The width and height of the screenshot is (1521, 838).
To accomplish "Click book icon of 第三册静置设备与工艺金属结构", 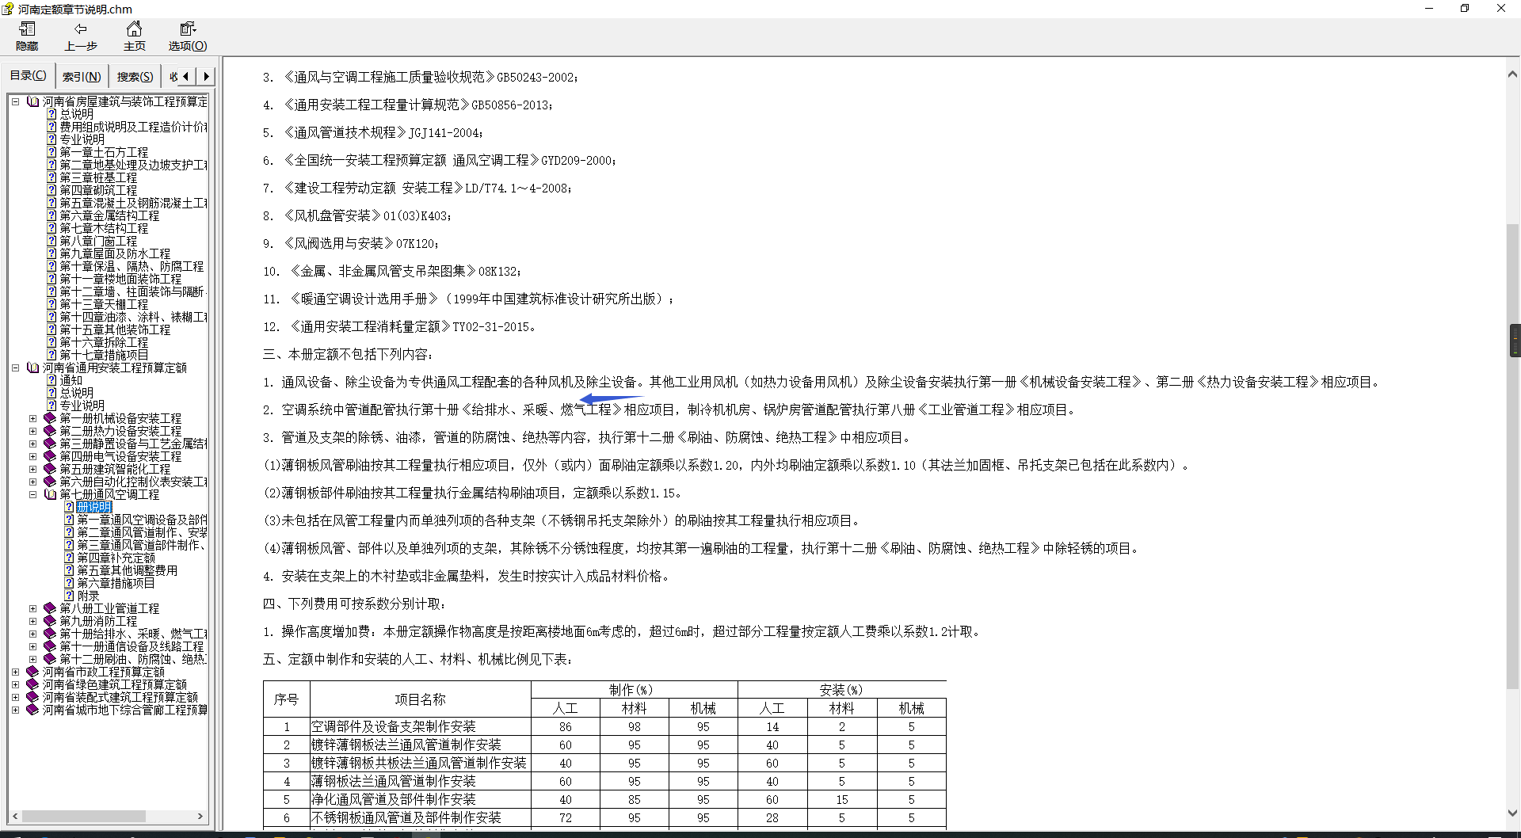I will [50, 444].
